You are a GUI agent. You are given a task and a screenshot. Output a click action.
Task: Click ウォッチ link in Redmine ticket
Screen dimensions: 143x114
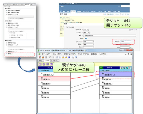pyautogui.click(x=117, y=14)
